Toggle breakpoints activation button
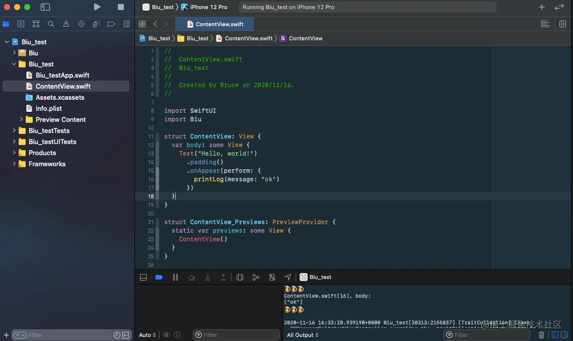Screen dimensions: 573x341 coord(159,278)
